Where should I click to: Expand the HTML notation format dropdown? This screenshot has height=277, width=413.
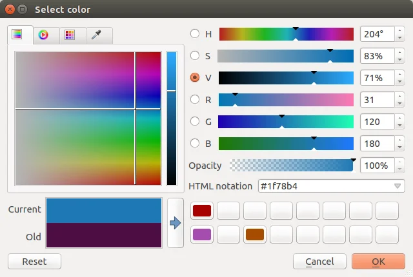[398, 186]
